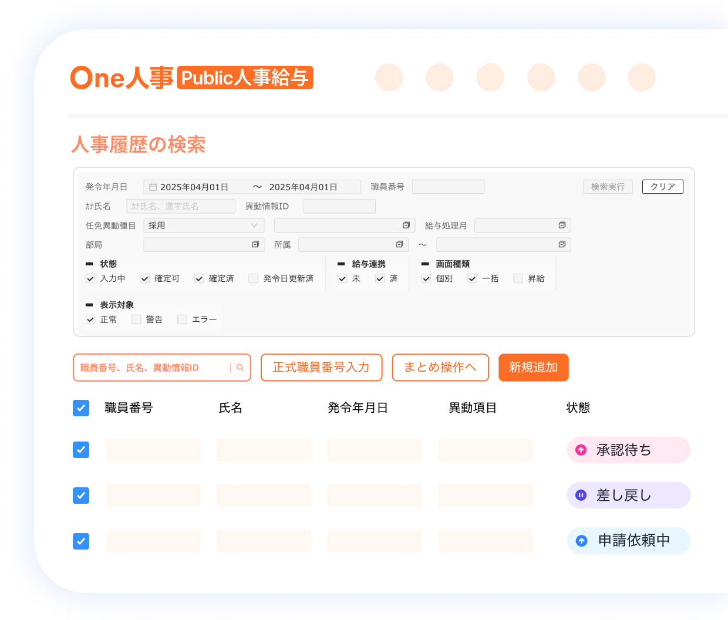728x620 pixels.
Task: Uncheck the 個別 checkbox
Action: click(426, 278)
